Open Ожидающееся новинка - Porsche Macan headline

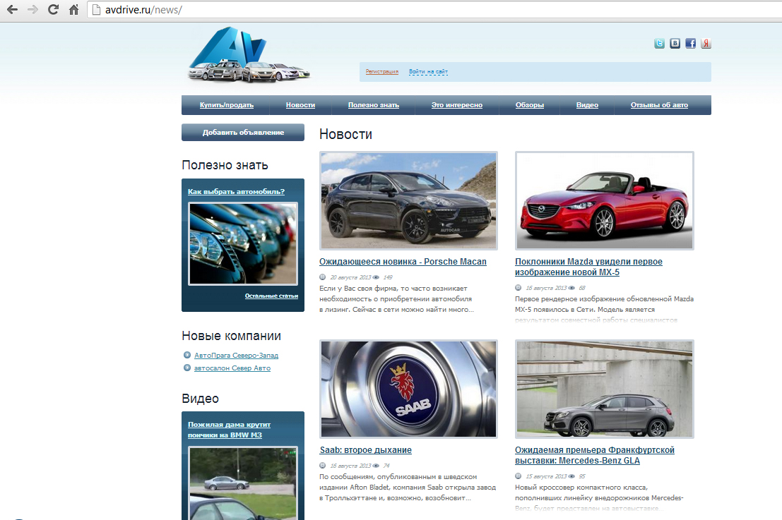[x=403, y=262]
